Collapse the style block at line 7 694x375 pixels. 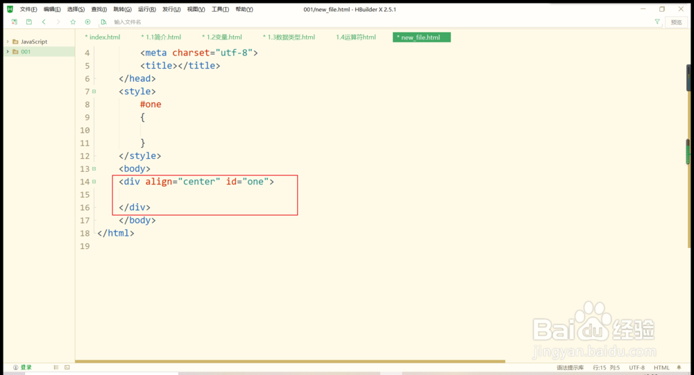(x=94, y=91)
